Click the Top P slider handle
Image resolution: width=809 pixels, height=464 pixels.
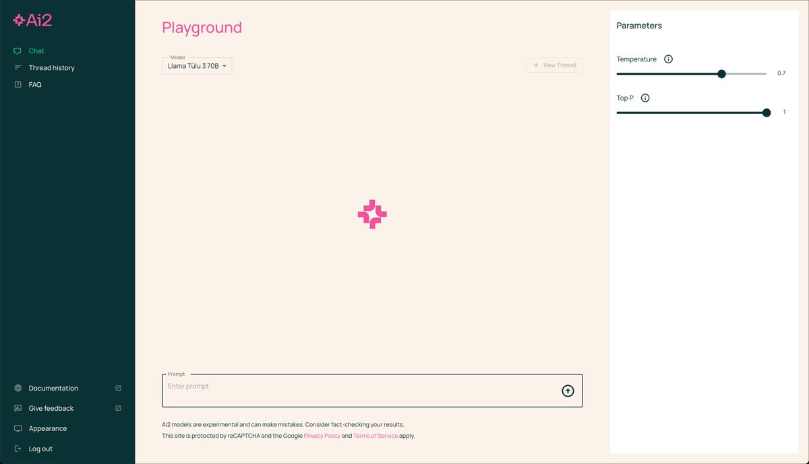(767, 113)
